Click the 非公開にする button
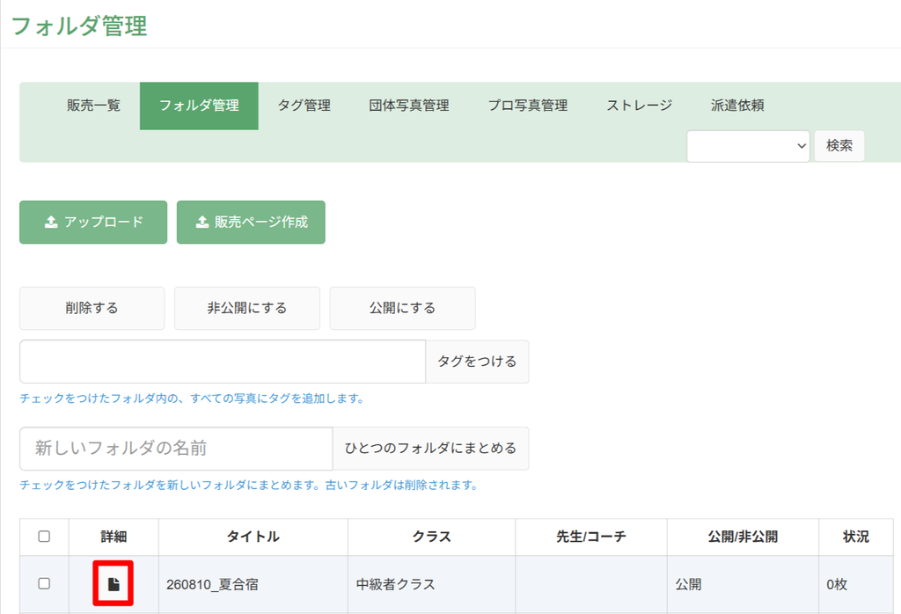Image resolution: width=901 pixels, height=614 pixels. 247,309
